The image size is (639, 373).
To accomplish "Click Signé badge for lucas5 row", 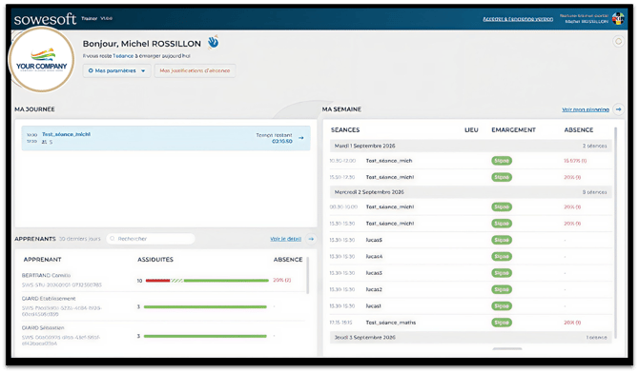I will tap(502, 240).
